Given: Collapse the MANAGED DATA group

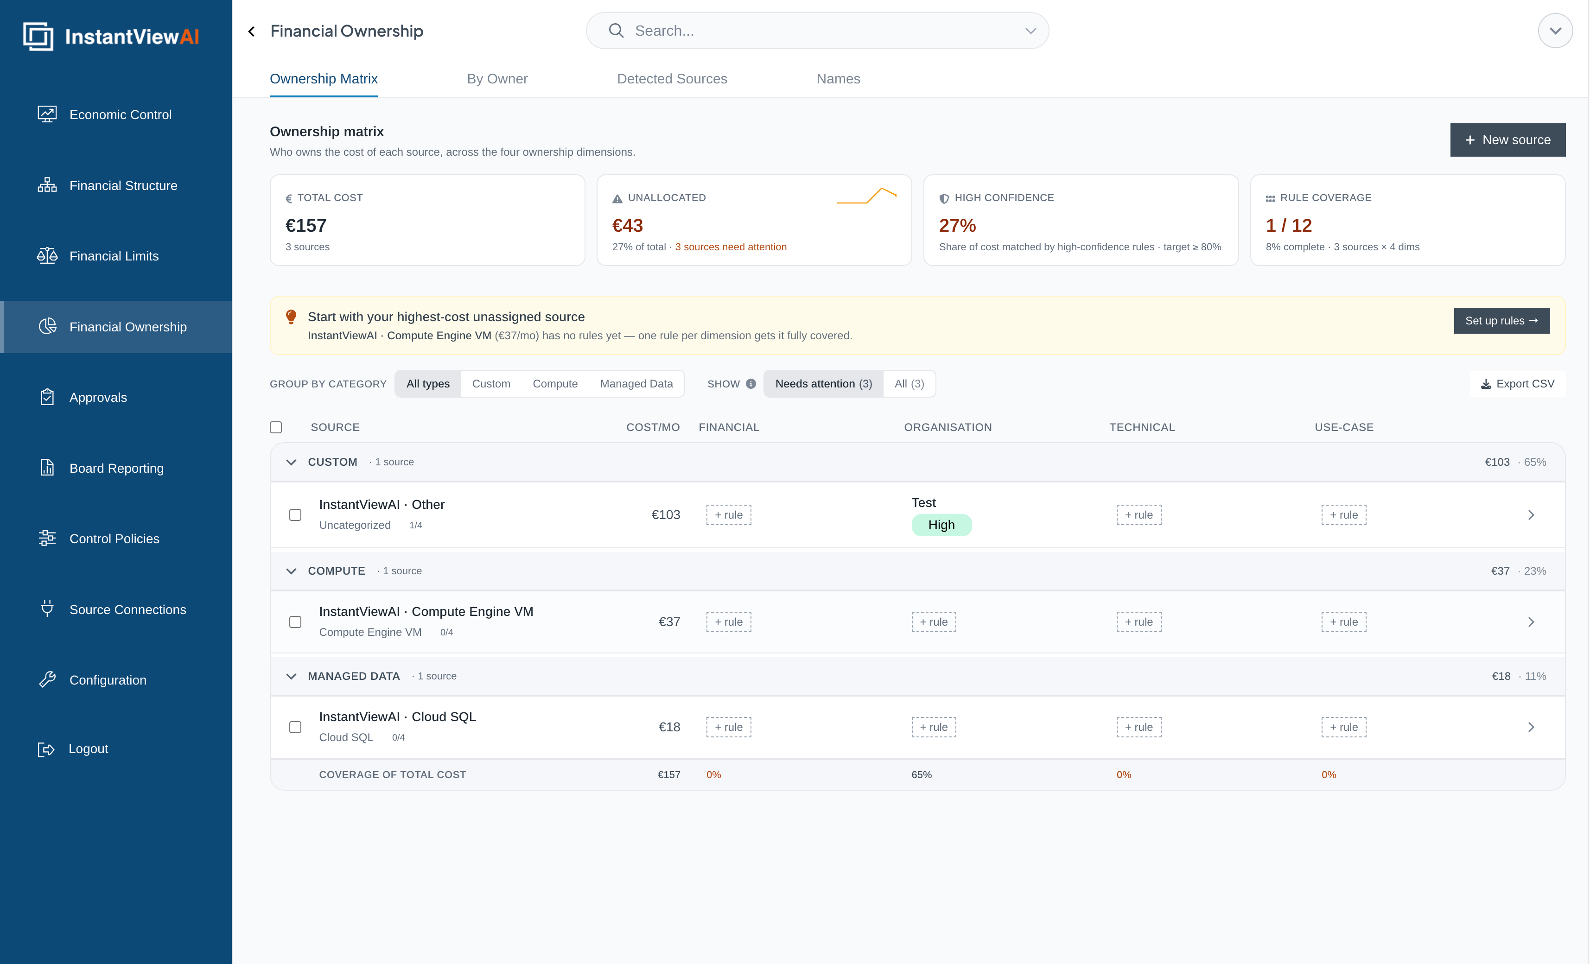Looking at the screenshot, I should pyautogui.click(x=291, y=676).
